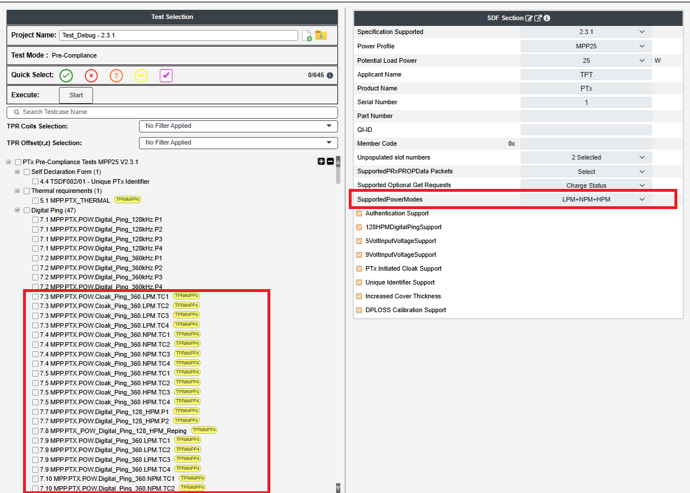Toggle PTx Initiated Cloak Support checkbox
The width and height of the screenshot is (690, 493).
[x=359, y=269]
